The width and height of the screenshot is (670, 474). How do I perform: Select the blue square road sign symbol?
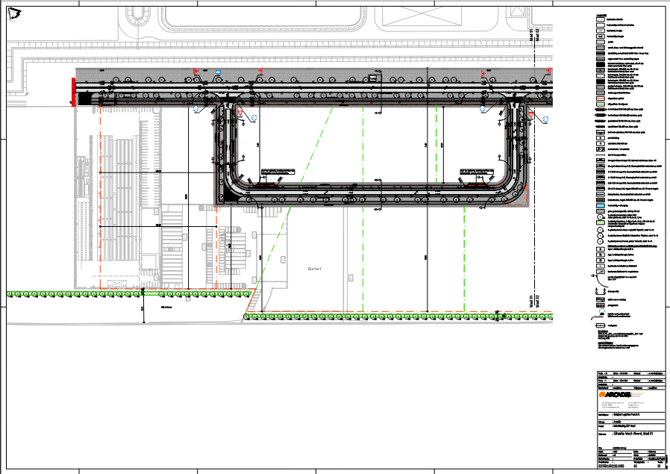pos(218,72)
